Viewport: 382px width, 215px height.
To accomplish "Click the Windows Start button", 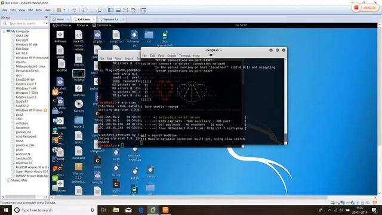I will click(6, 210).
